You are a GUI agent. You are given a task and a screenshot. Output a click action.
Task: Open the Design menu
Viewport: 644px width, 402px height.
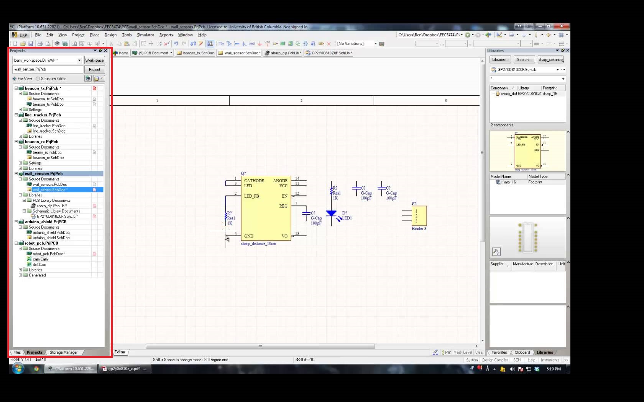(110, 35)
